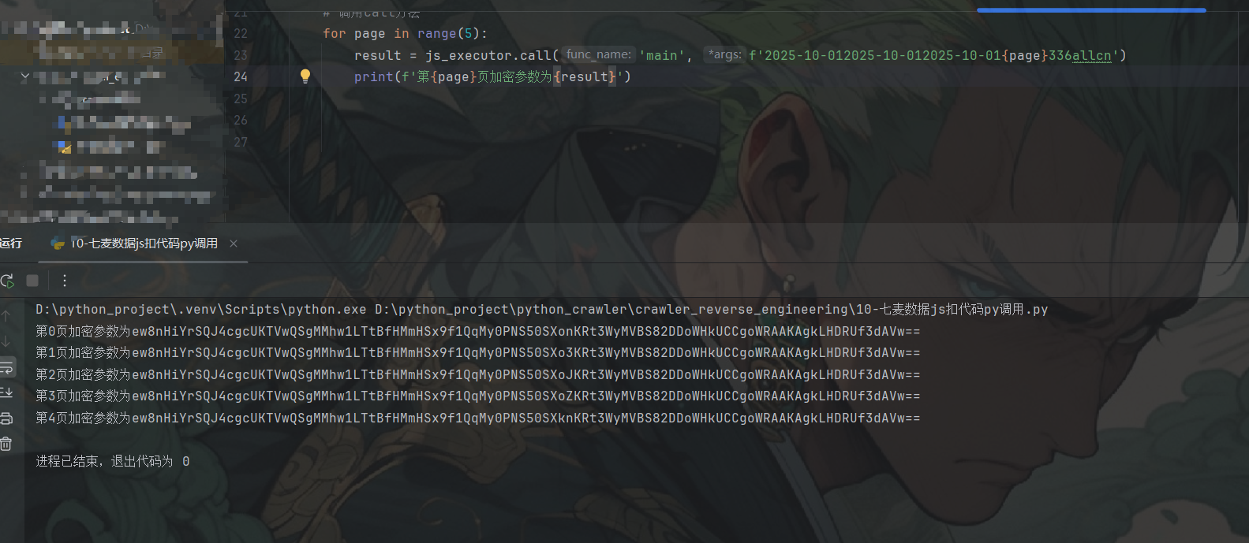Click line number 24 in the gutter
Viewport: 1249px width, 543px height.
[241, 76]
